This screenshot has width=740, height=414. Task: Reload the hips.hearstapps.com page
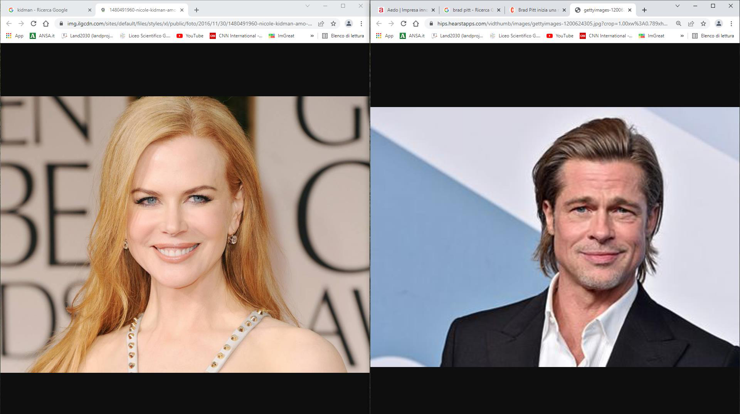coord(404,23)
